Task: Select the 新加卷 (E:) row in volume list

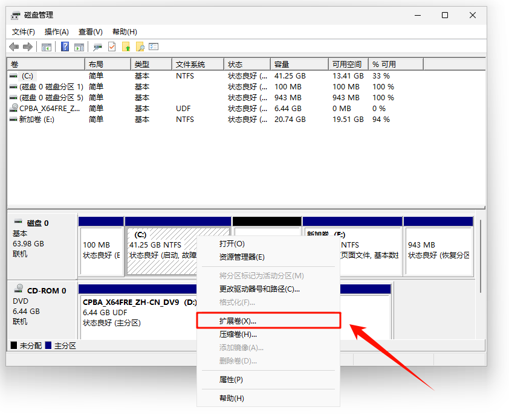Action: (36, 120)
